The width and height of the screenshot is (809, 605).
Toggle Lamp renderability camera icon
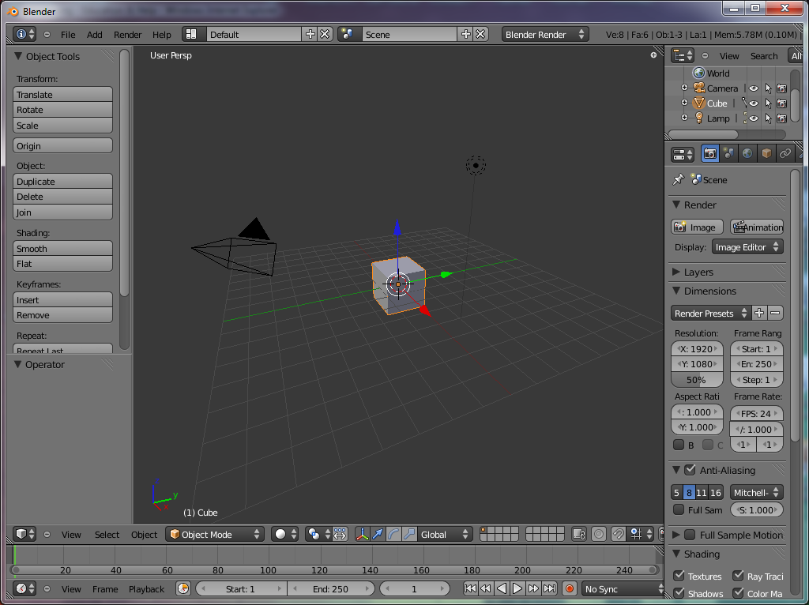pos(782,118)
